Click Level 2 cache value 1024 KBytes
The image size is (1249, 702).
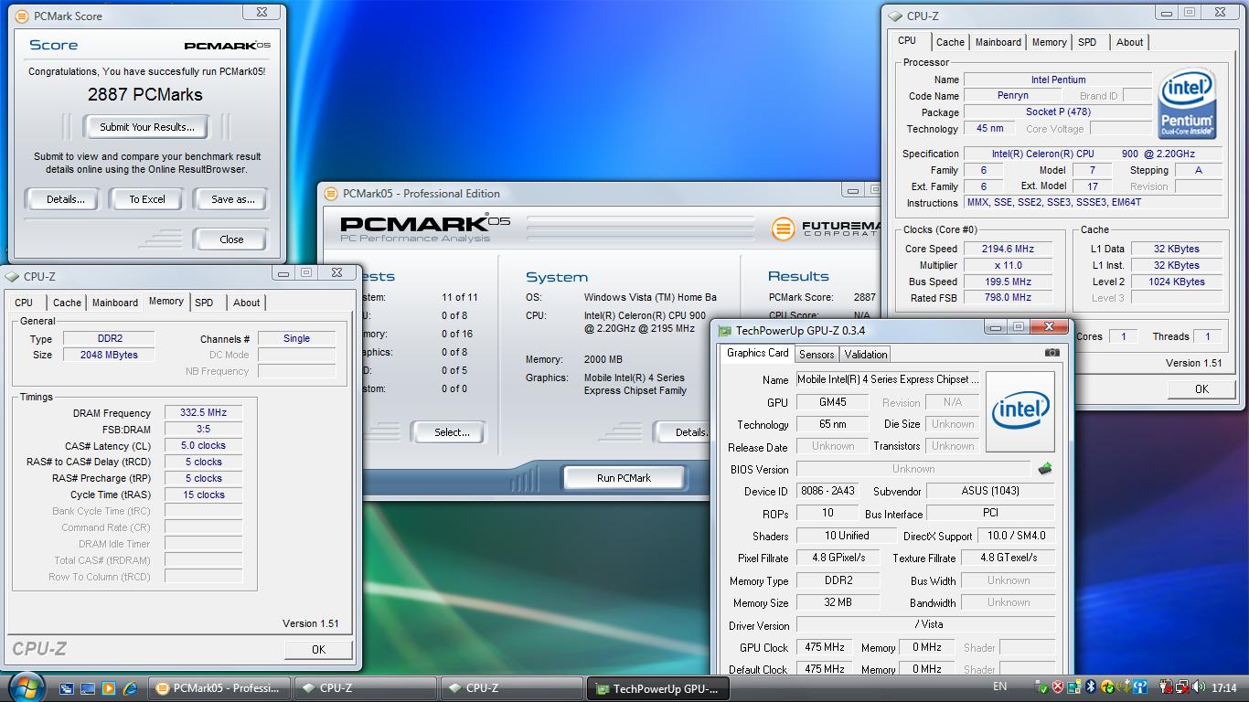[x=1177, y=282]
